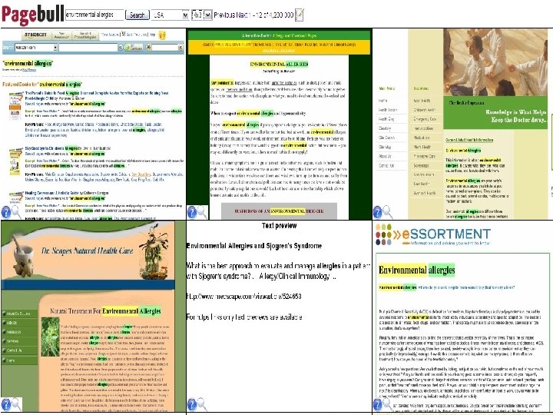Viewport: 553px width, 415px height.
Task: Click the Previous results link
Action: tap(224, 15)
